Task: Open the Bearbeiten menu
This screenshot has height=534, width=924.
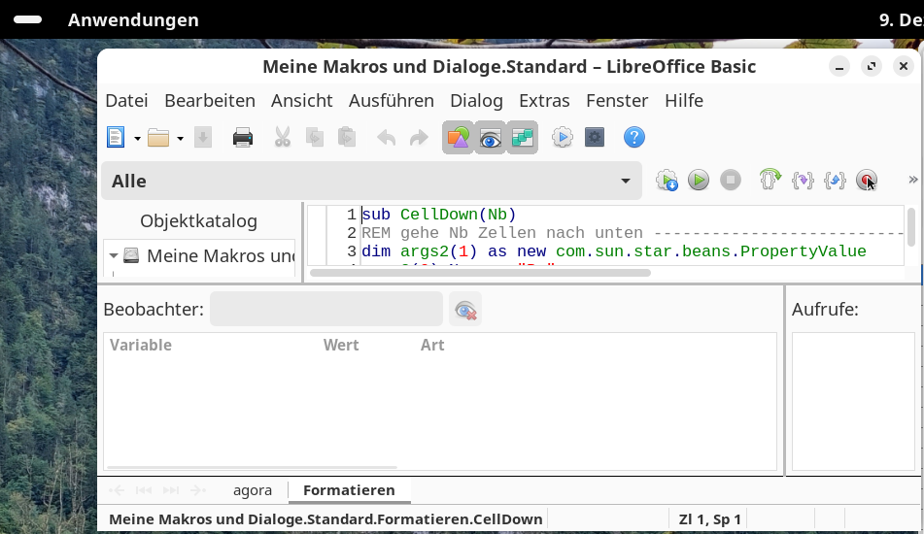Action: pyautogui.click(x=210, y=101)
